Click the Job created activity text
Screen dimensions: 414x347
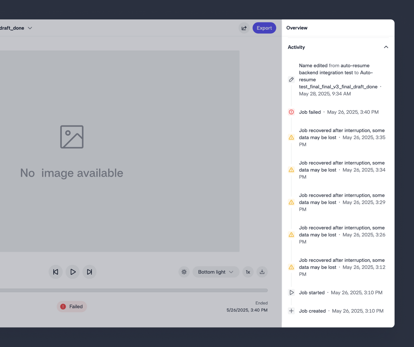pyautogui.click(x=312, y=311)
